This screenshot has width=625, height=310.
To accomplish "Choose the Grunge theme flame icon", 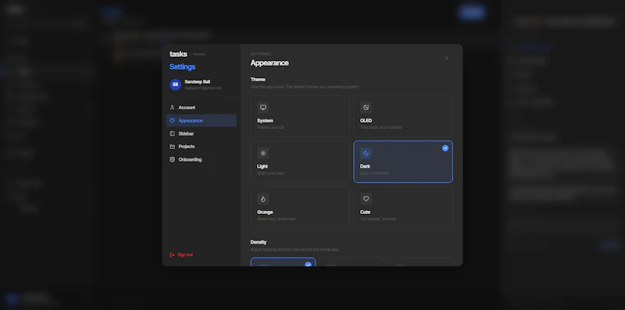I will click(x=263, y=199).
